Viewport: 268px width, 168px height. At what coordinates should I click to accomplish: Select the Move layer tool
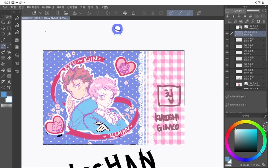tap(3, 28)
